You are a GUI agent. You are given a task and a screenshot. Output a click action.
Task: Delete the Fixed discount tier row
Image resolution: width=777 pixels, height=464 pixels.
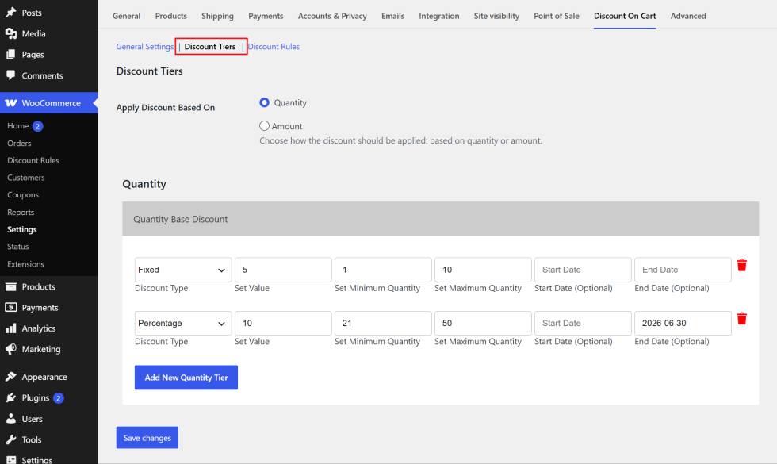click(x=742, y=265)
